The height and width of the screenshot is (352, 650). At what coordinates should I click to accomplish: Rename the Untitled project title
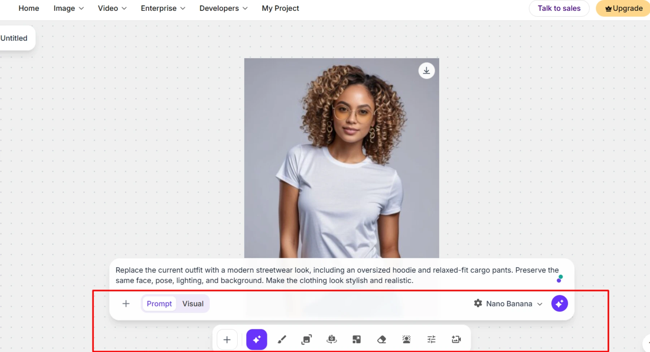[14, 38]
